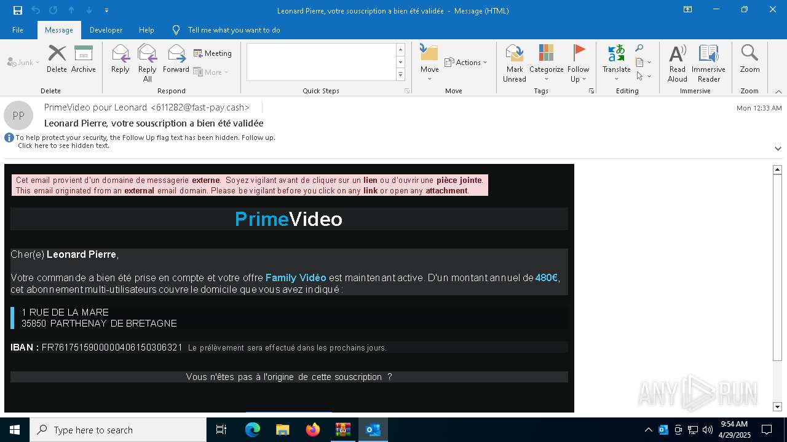787x442 pixels.
Task: Switch to the Developer tab
Action: point(106,30)
